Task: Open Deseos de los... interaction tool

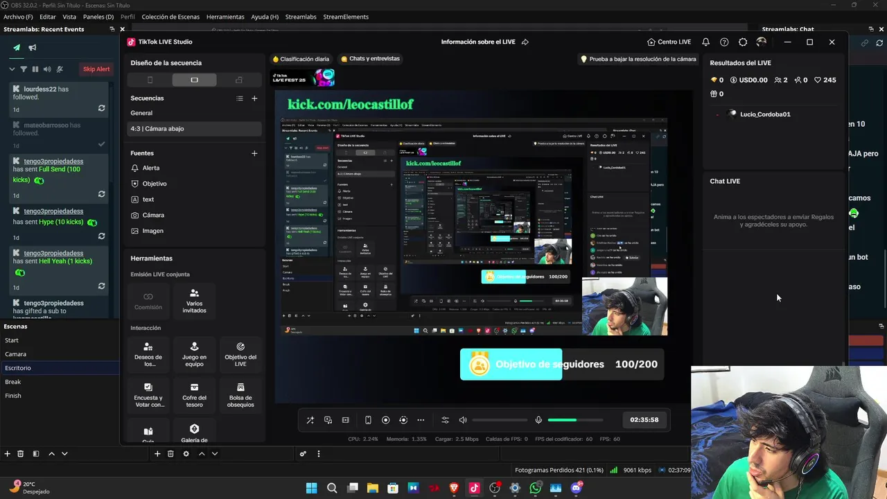Action: pyautogui.click(x=148, y=355)
